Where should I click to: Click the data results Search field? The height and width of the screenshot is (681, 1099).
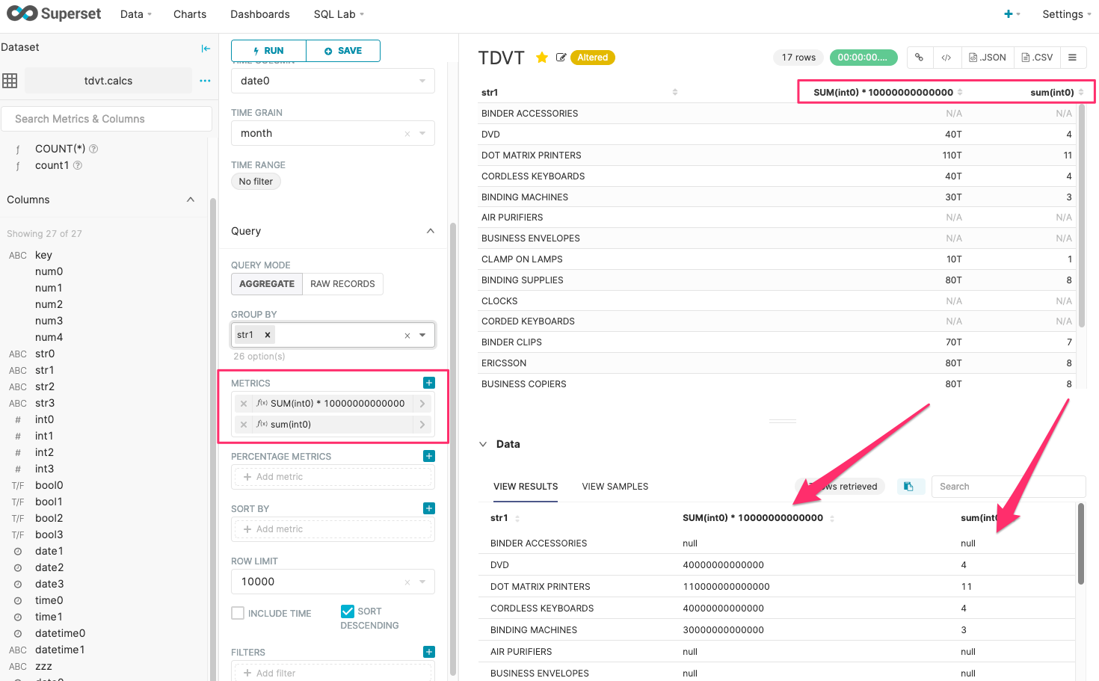tap(1009, 487)
